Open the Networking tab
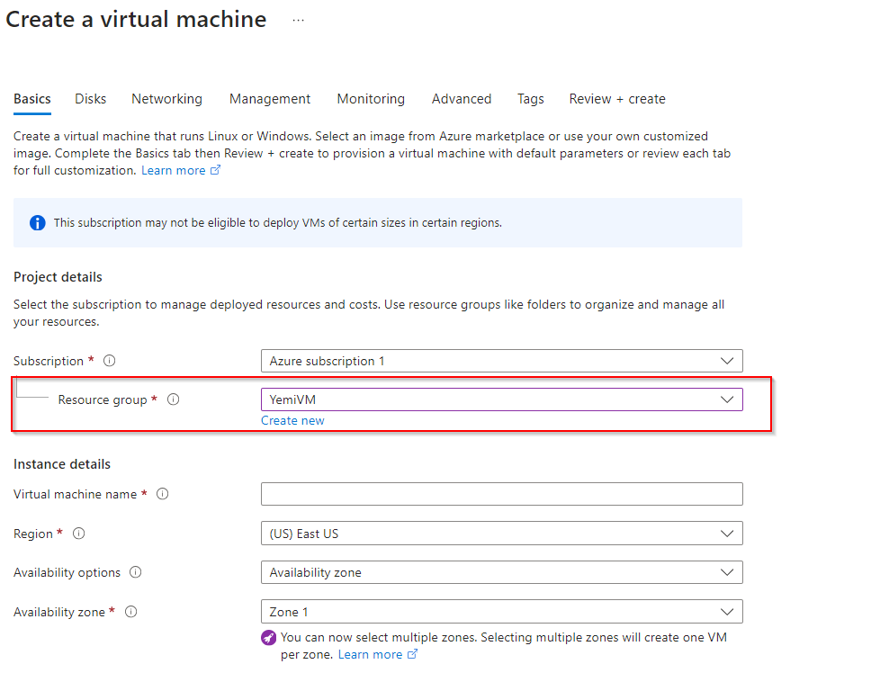The width and height of the screenshot is (889, 673). [166, 99]
